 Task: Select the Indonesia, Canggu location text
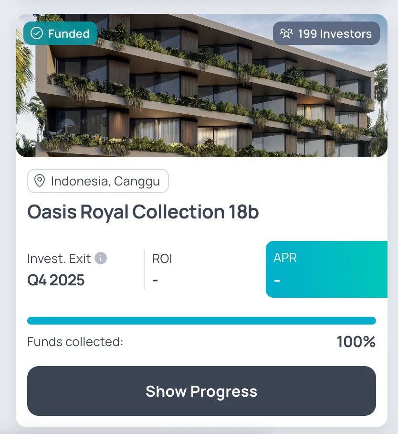point(105,182)
